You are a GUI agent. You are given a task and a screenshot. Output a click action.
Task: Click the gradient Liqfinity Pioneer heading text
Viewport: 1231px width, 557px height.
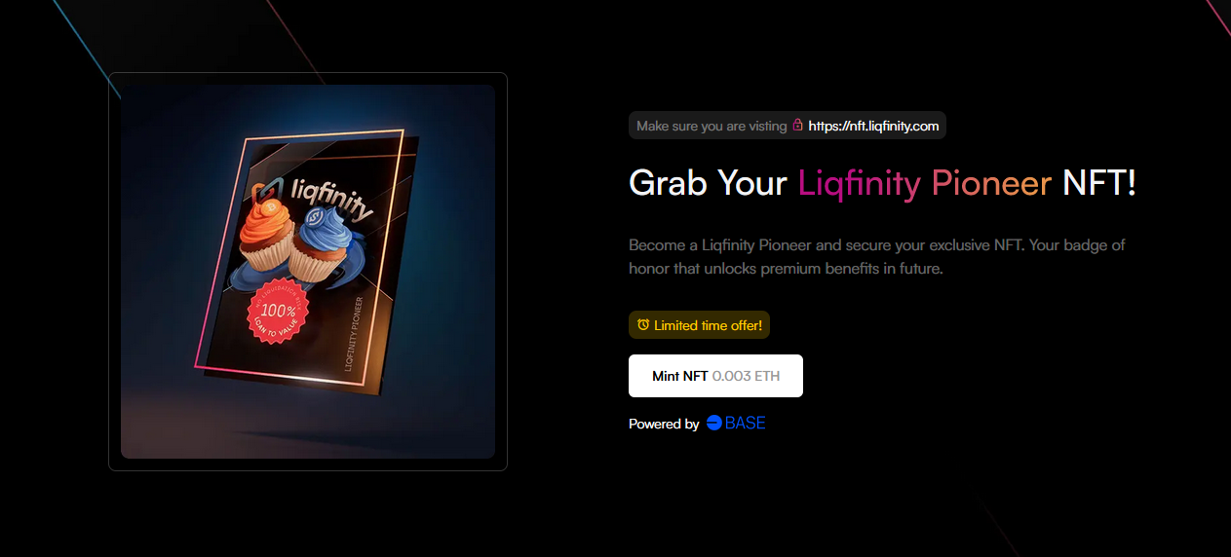[x=925, y=183]
